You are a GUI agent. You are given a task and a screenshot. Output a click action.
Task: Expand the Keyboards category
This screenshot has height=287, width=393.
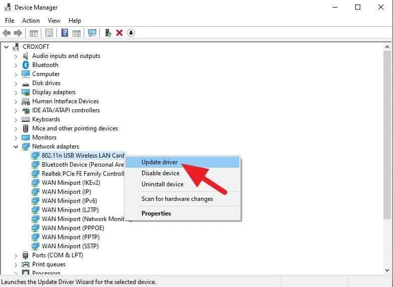(16, 120)
